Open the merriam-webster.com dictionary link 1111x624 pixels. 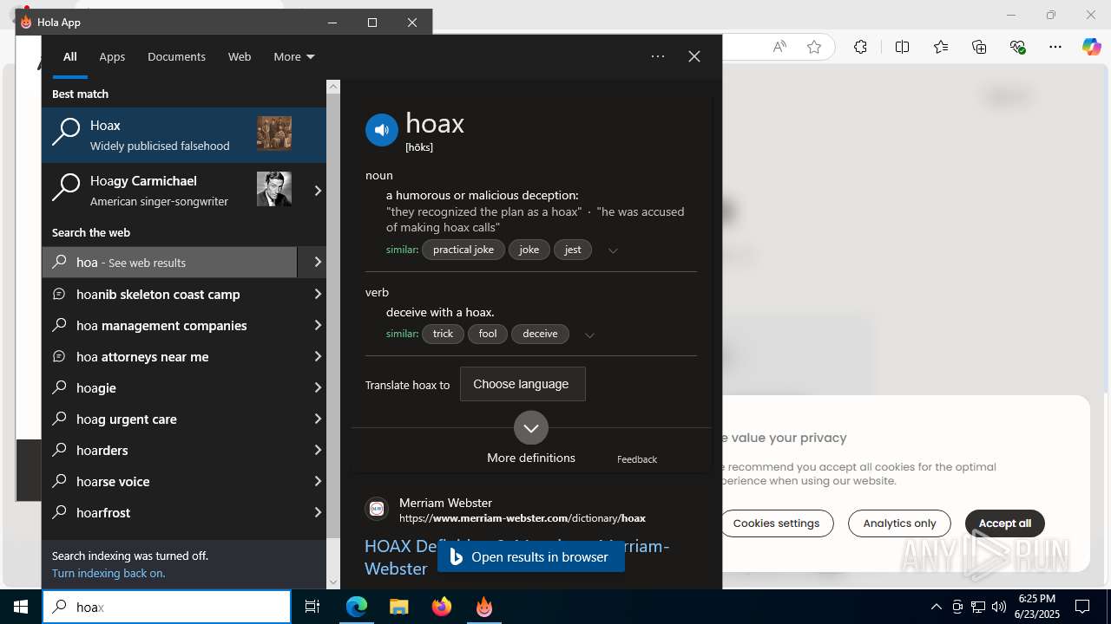coord(523,518)
